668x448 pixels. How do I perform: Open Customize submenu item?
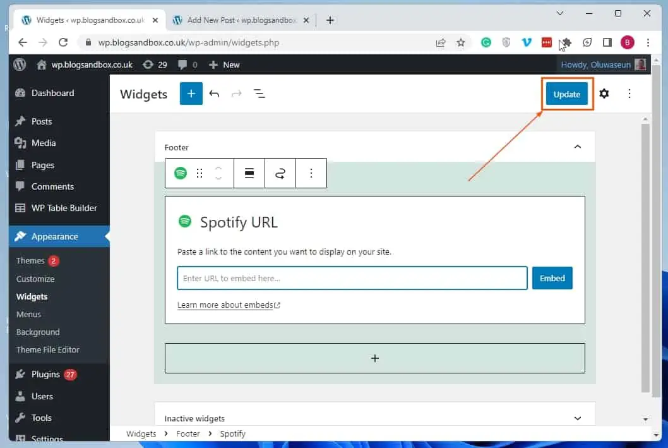point(35,279)
